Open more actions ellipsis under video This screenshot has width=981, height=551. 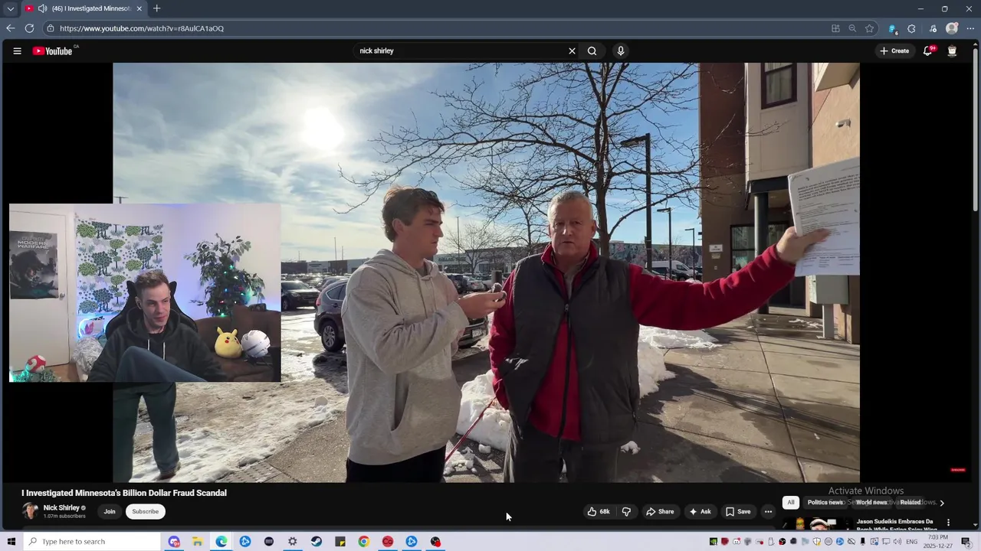tap(768, 511)
